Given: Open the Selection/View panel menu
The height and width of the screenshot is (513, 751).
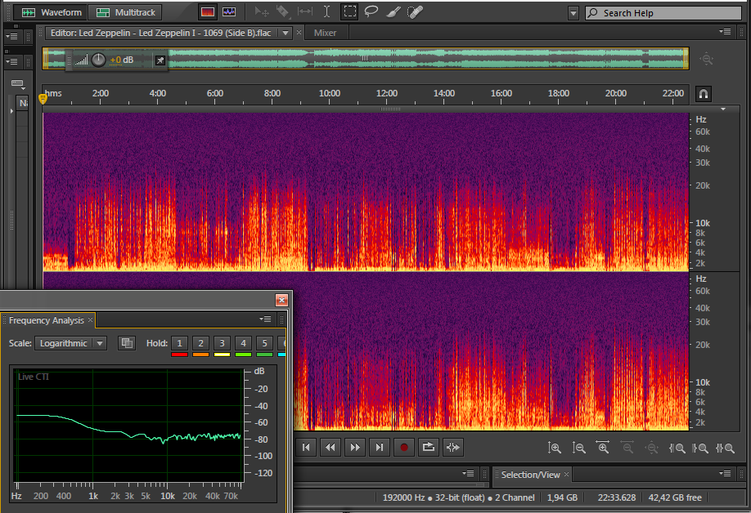Looking at the screenshot, I should coord(725,473).
